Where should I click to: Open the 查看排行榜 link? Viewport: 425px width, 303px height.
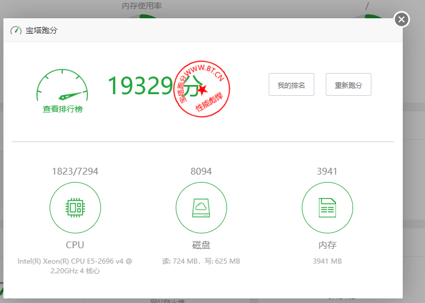point(63,109)
